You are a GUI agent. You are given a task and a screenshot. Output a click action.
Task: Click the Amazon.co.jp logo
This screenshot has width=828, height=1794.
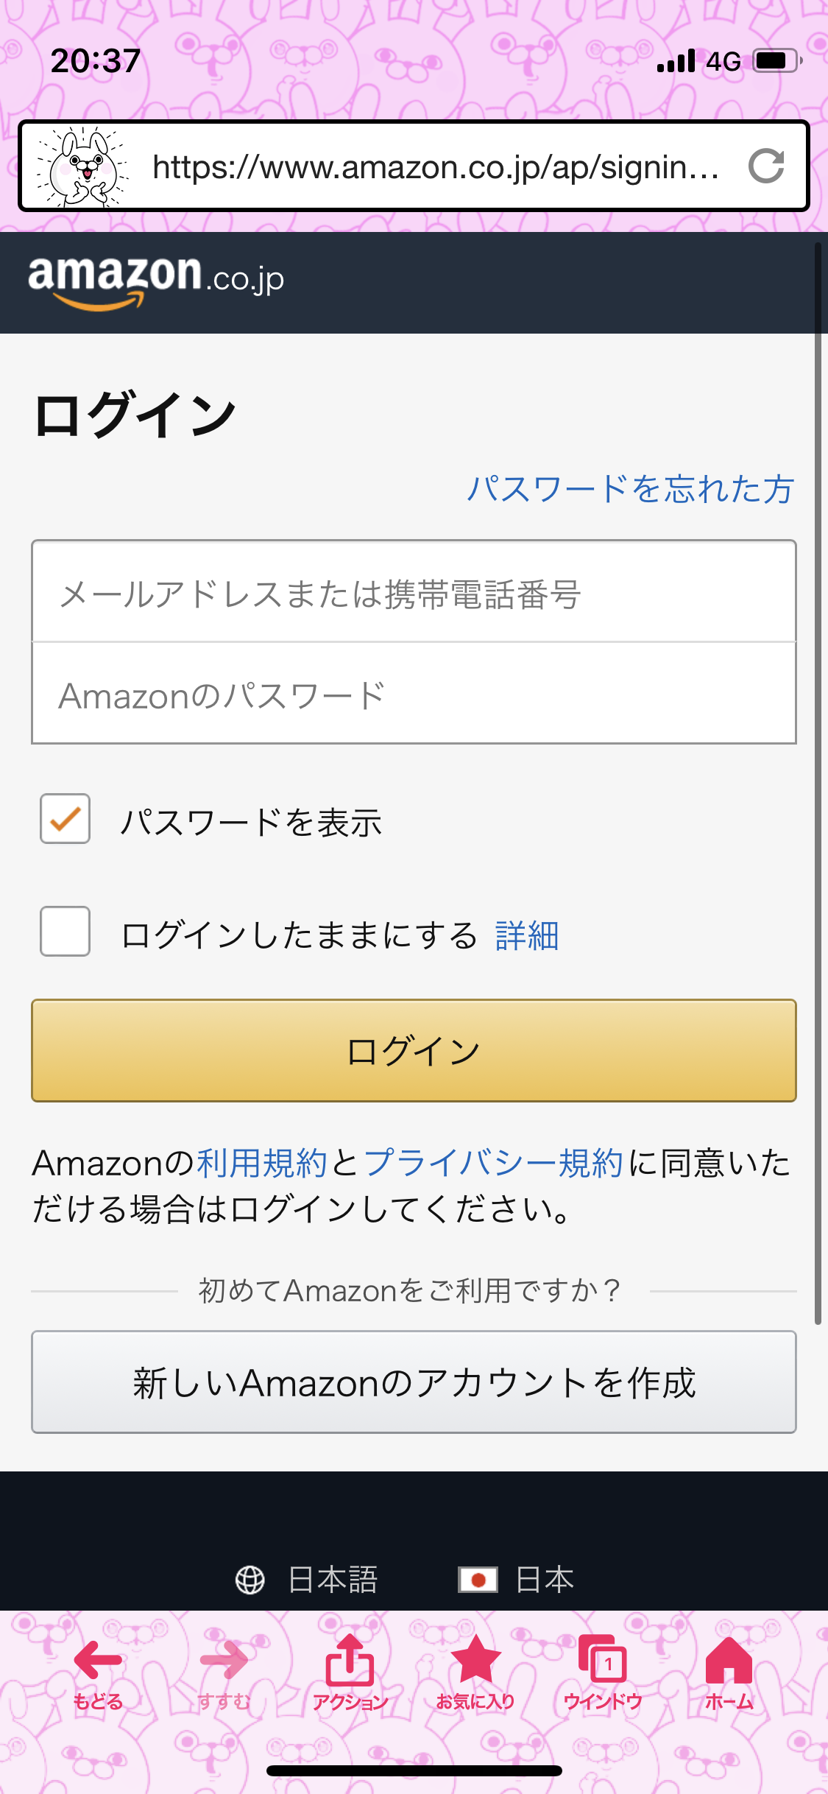pyautogui.click(x=156, y=281)
